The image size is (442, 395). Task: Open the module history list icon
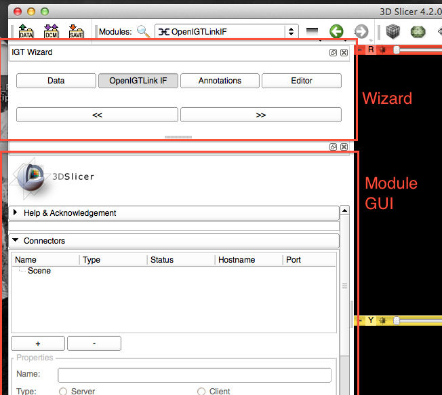pos(312,31)
